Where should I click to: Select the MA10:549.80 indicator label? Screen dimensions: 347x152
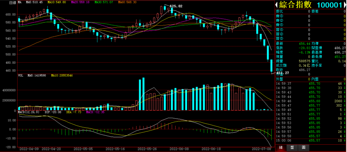click(x=57, y=3)
